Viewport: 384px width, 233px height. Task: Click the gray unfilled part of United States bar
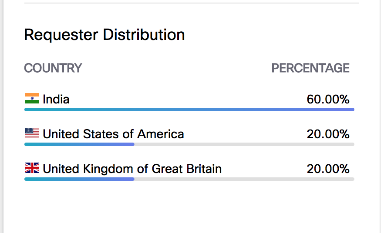244,144
